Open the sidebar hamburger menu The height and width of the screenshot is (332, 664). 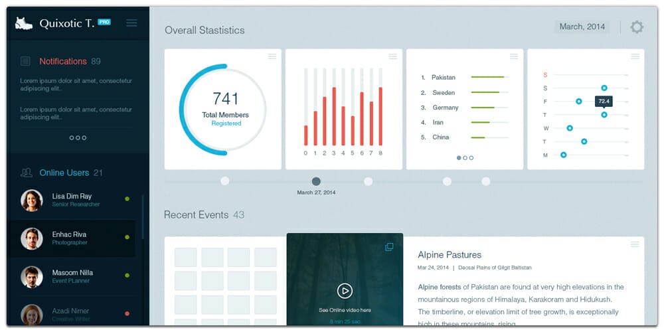tap(131, 23)
